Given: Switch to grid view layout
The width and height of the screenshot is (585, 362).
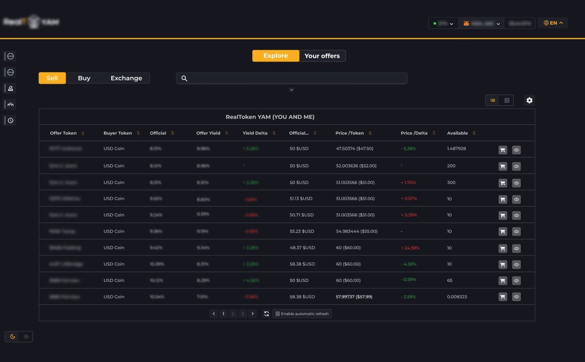Looking at the screenshot, I should pos(507,100).
